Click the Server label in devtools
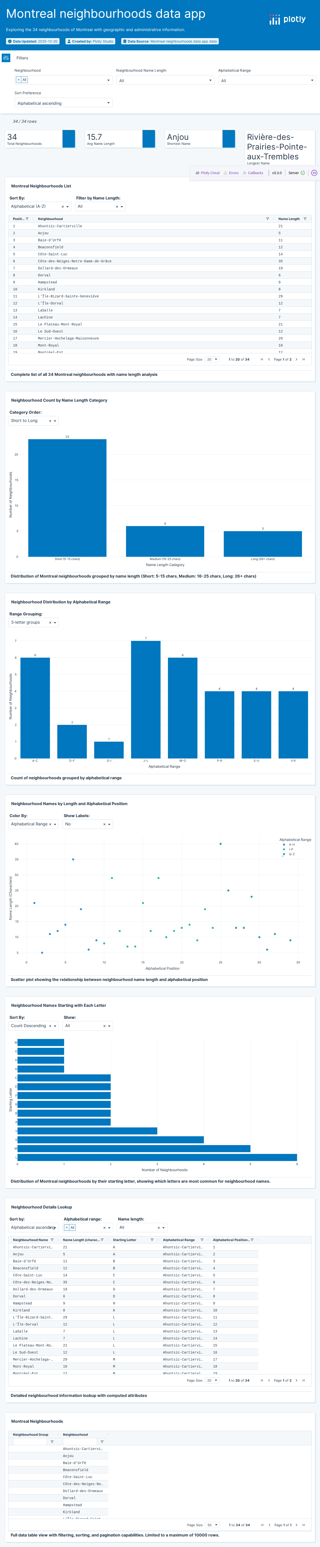 [294, 173]
